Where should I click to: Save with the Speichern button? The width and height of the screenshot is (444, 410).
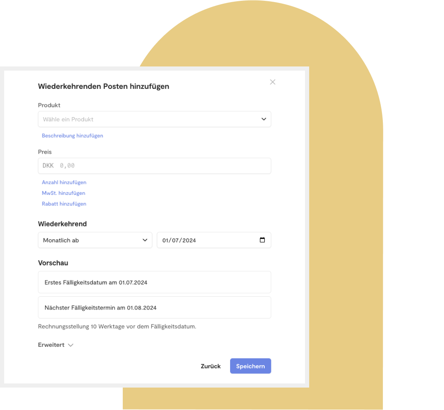[251, 366]
